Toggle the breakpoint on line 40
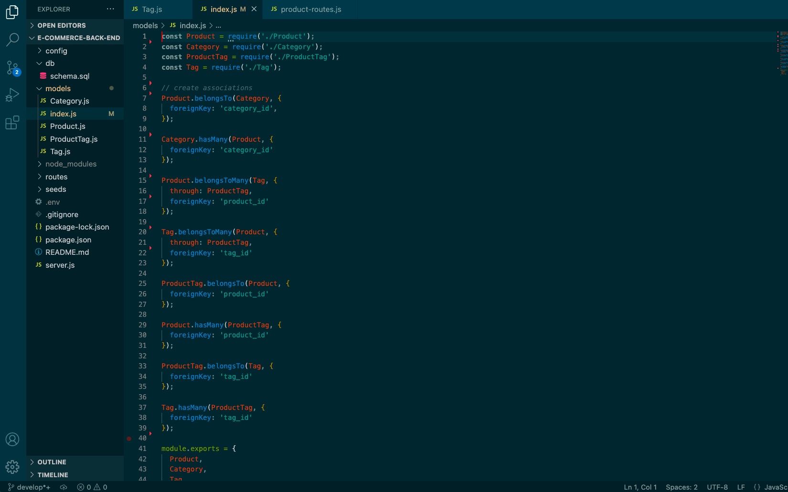 tap(129, 438)
